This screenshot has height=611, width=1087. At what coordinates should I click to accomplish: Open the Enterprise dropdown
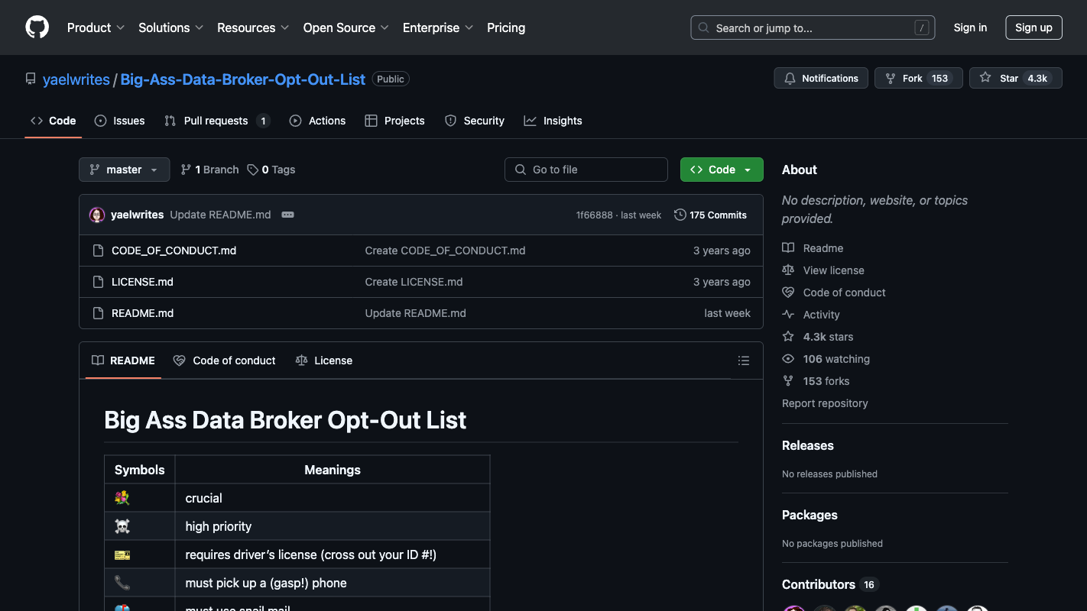pos(438,27)
